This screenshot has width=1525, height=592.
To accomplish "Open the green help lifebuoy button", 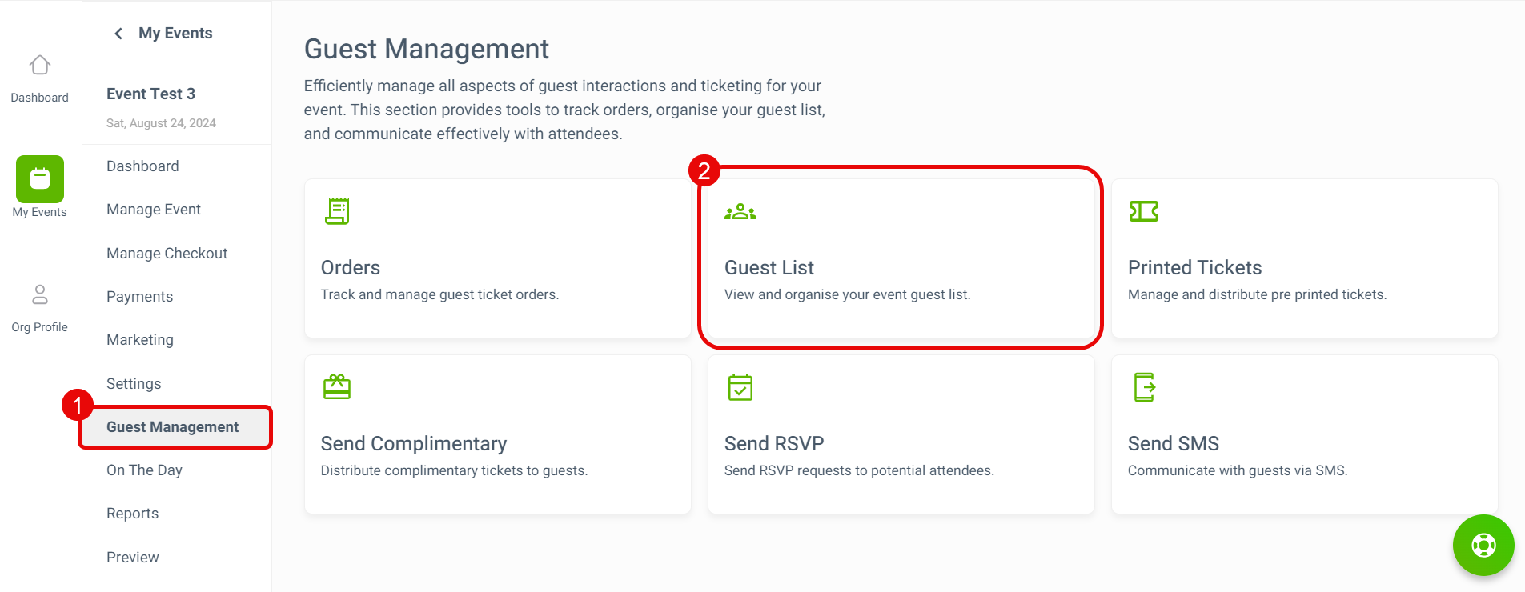I will pyautogui.click(x=1483, y=546).
